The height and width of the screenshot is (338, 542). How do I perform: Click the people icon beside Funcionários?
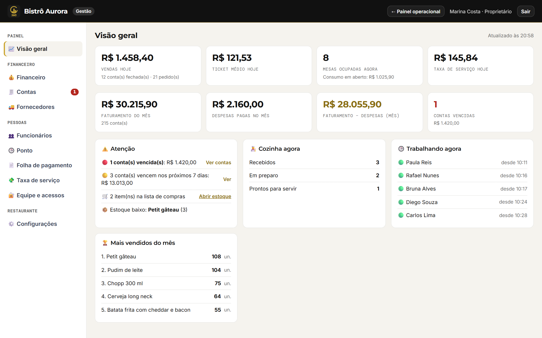click(11, 135)
